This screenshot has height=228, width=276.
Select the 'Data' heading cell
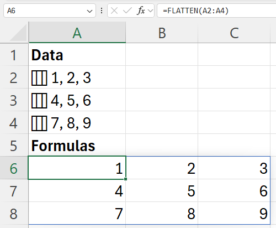pos(77,55)
